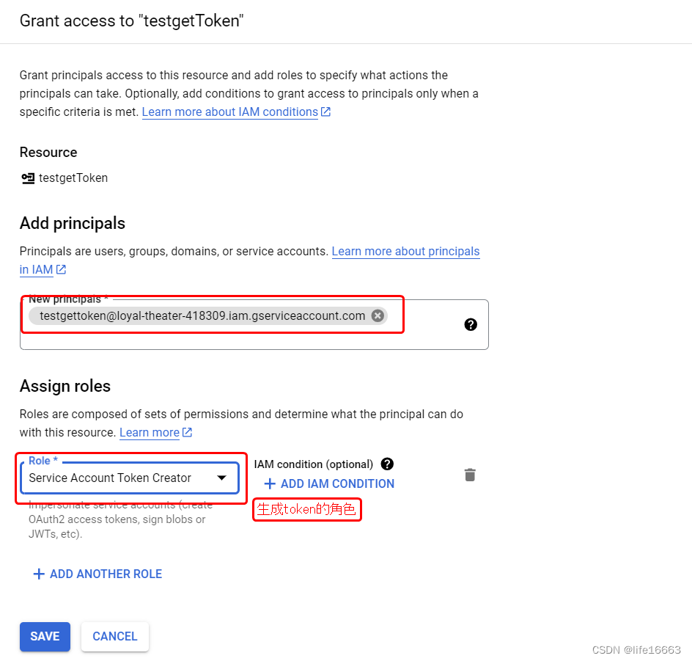Click the IAM condition help icon
The width and height of the screenshot is (692, 661).
[x=387, y=464]
